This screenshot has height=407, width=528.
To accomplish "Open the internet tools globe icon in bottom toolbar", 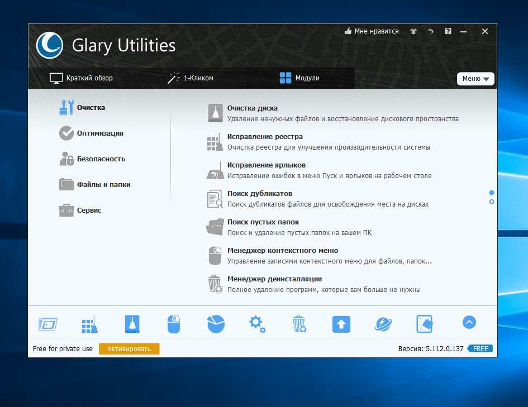I will [383, 323].
